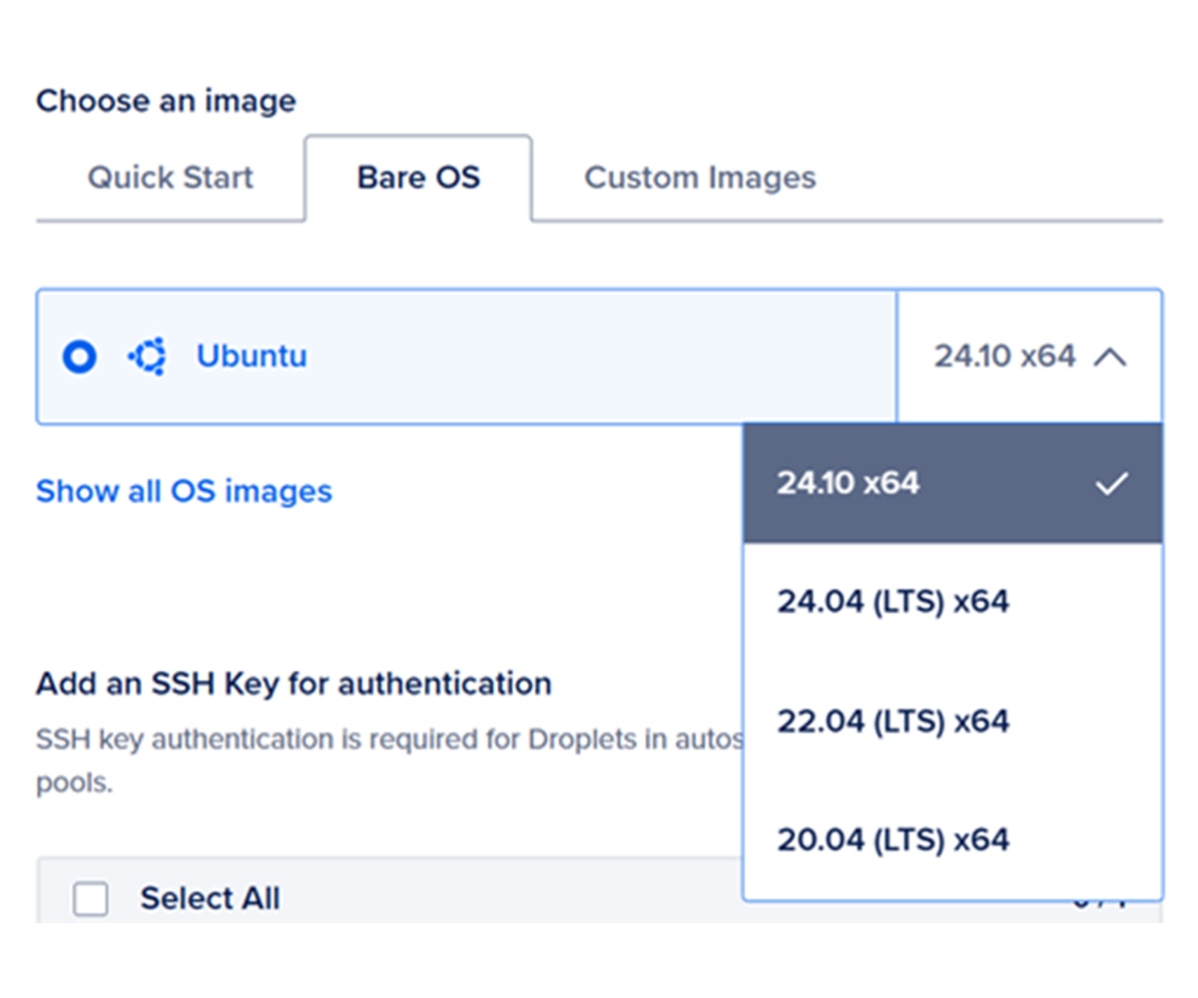Choose 24.04 (LTS) x64 from the list
This screenshot has height=998, width=1198.
(x=893, y=602)
